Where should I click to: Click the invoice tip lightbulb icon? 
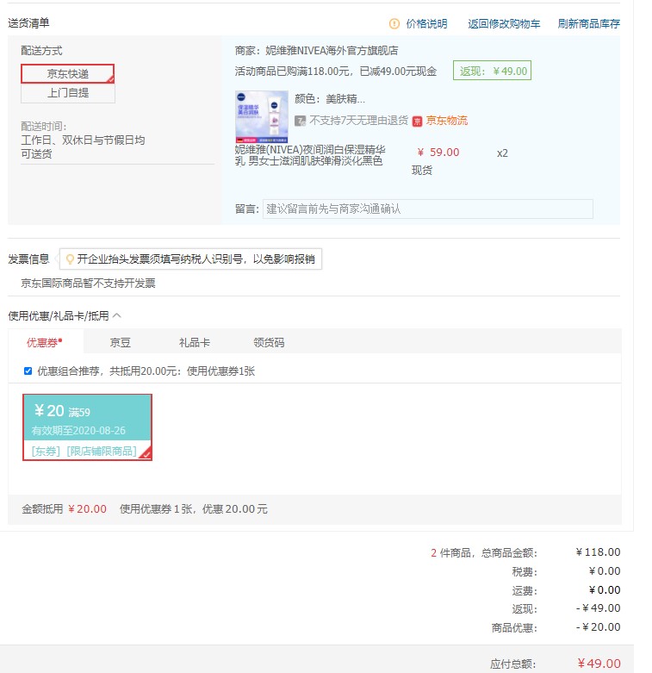(70, 259)
